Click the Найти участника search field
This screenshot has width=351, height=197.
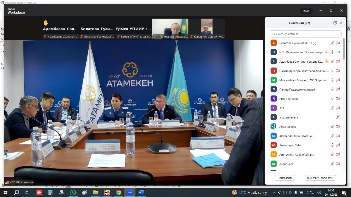(306, 34)
